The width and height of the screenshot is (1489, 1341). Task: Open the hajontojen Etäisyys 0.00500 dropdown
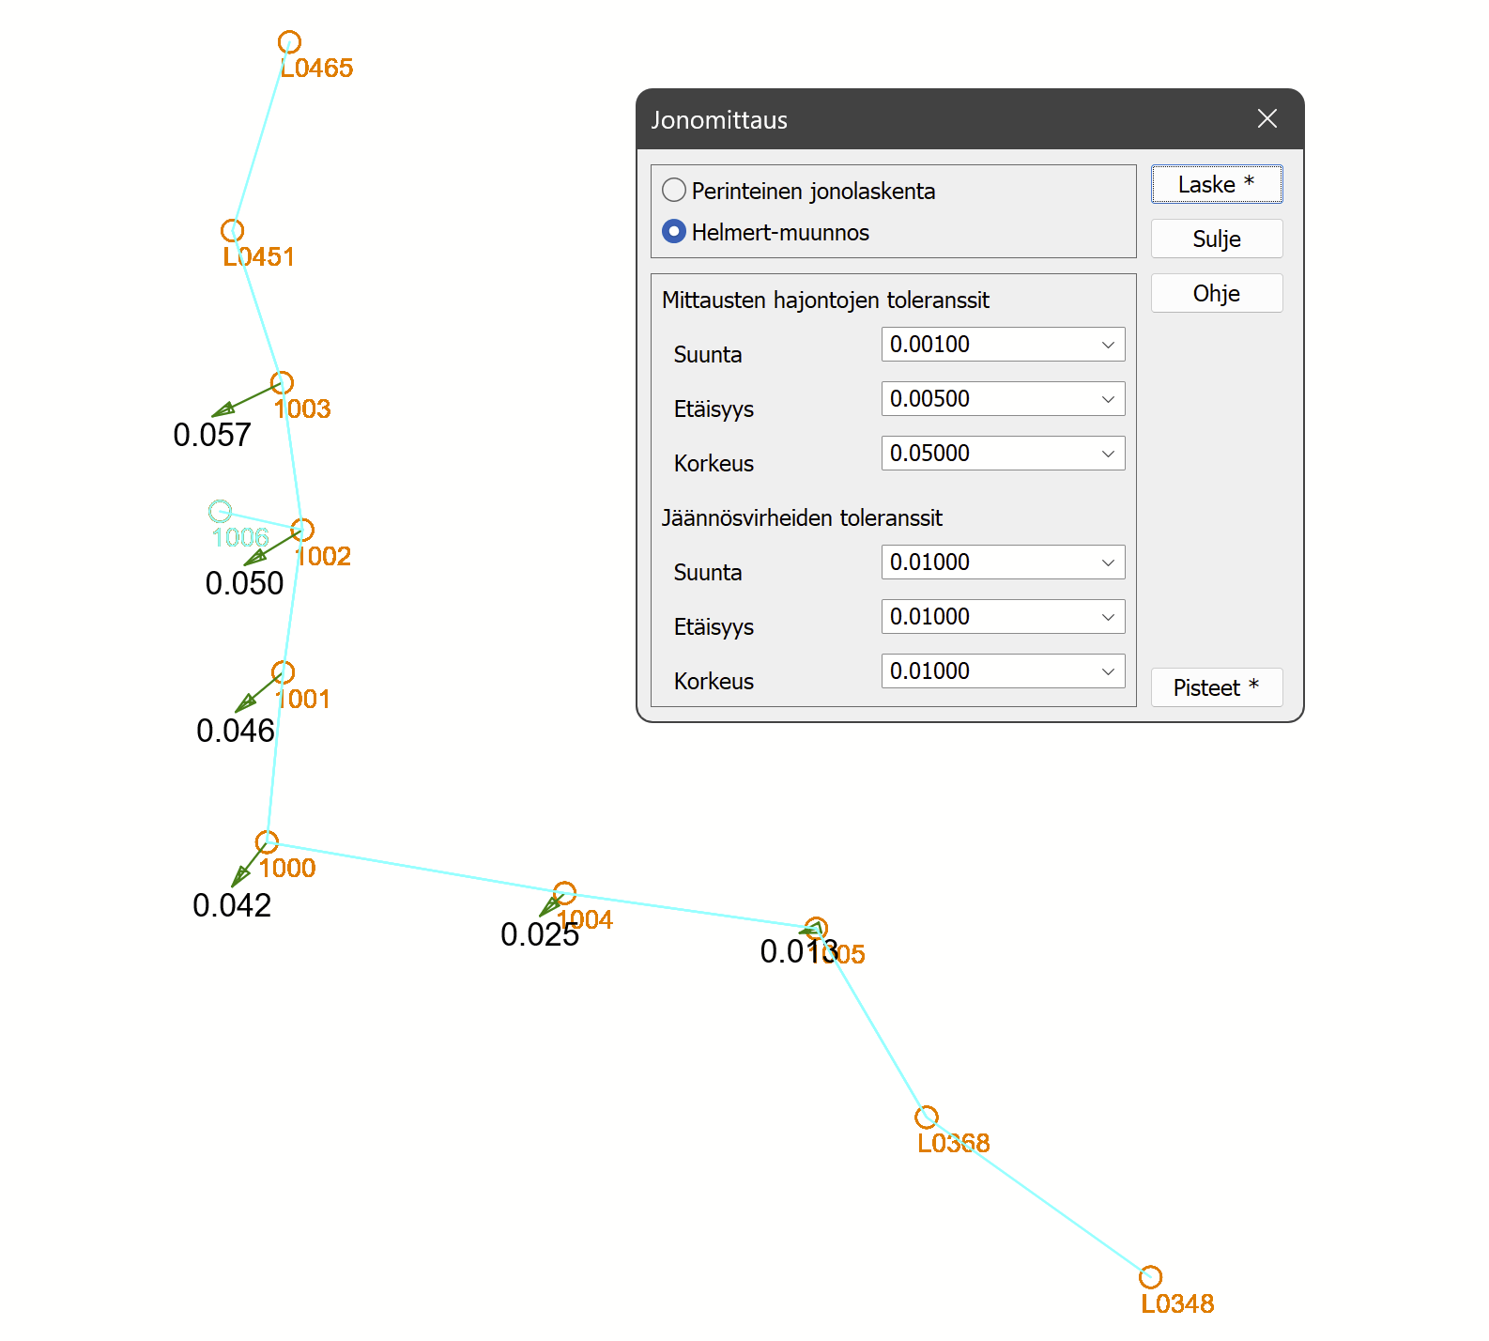pyautogui.click(x=1108, y=399)
